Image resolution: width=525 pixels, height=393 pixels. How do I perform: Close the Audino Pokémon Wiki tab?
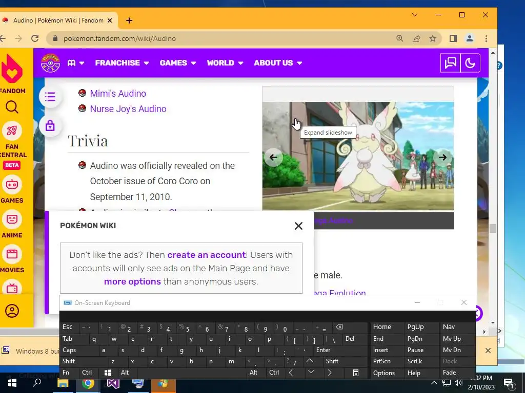110,20
